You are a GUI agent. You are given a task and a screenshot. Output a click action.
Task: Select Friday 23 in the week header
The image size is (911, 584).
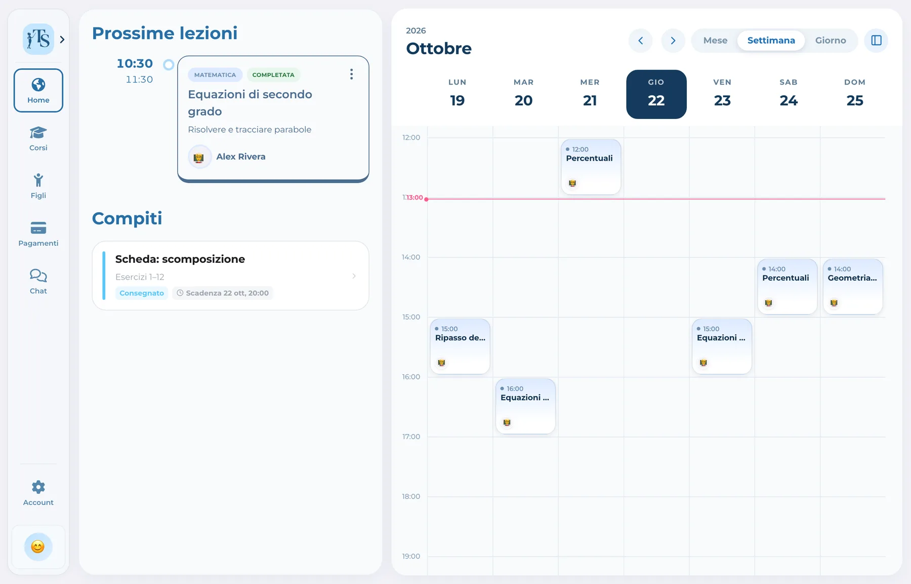coord(722,94)
